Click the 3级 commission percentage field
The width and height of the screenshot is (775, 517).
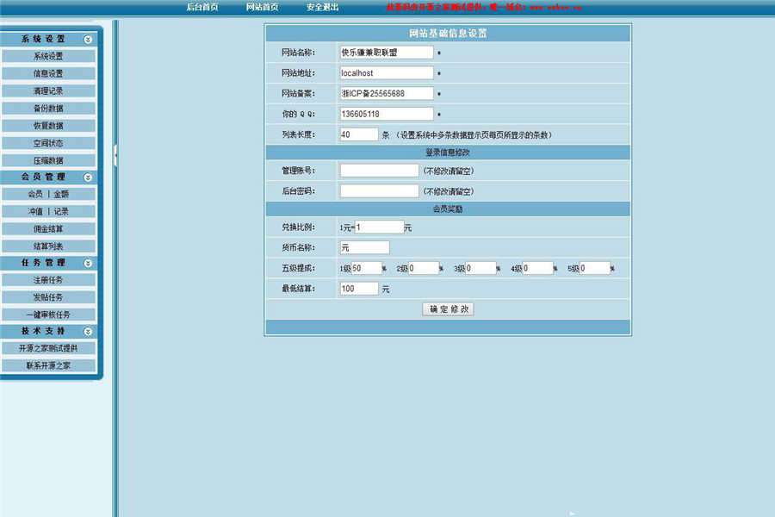pos(480,268)
